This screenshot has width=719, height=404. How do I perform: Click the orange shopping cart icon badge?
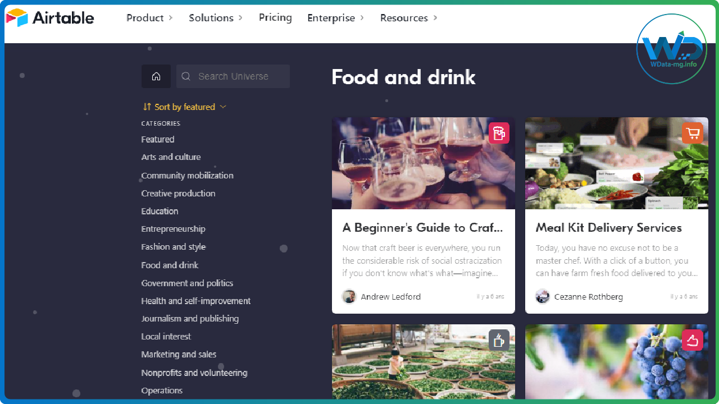[x=692, y=133]
